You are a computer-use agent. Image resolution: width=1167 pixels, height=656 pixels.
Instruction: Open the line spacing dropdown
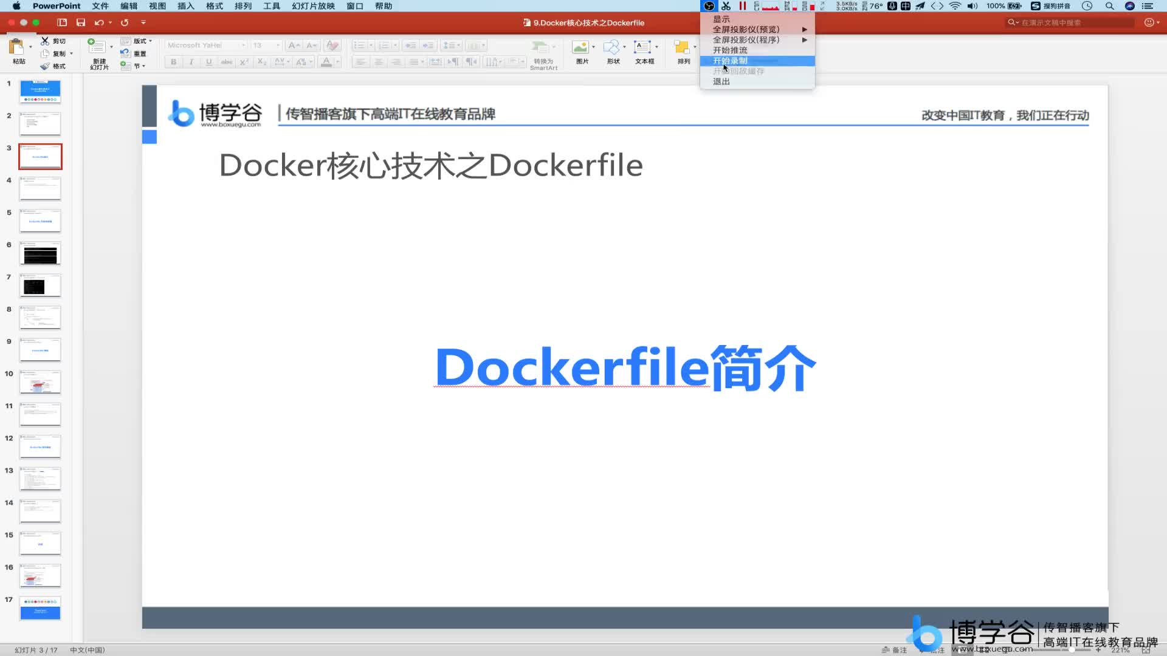(452, 46)
